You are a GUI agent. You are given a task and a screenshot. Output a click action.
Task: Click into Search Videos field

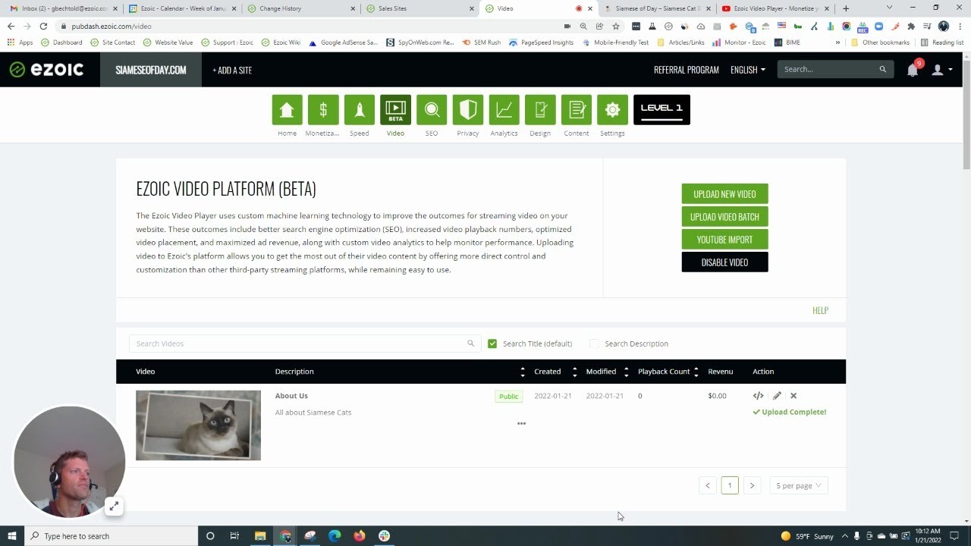(x=305, y=344)
